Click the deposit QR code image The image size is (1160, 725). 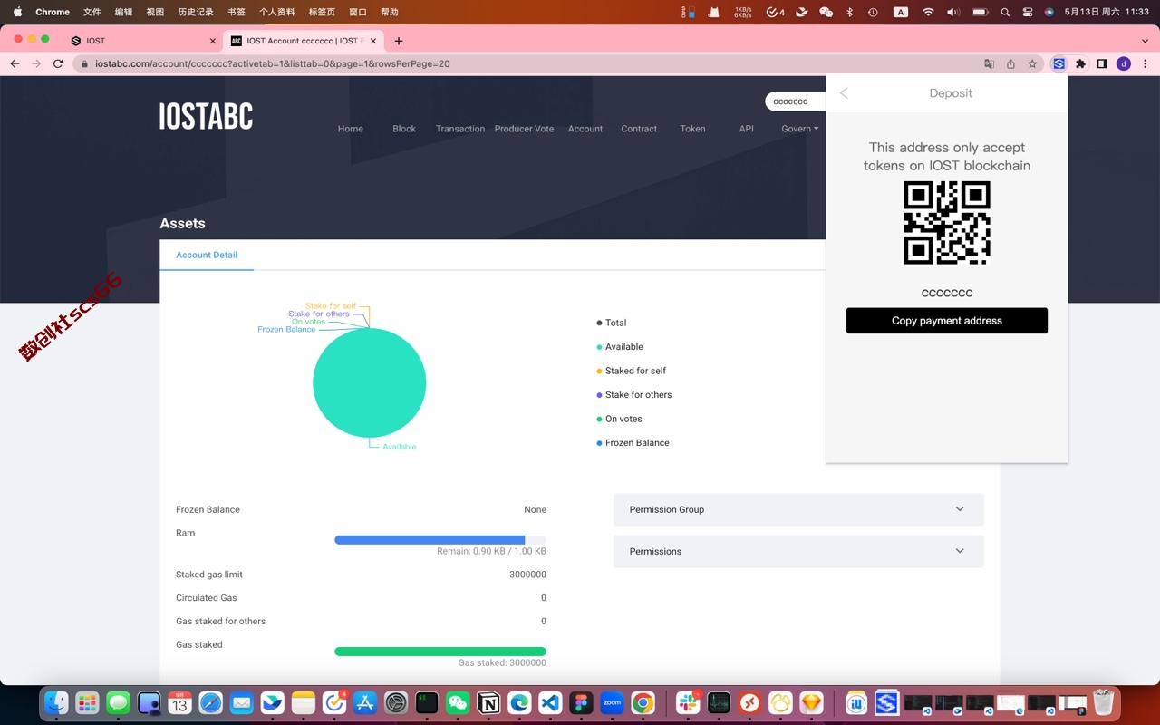[x=947, y=223]
